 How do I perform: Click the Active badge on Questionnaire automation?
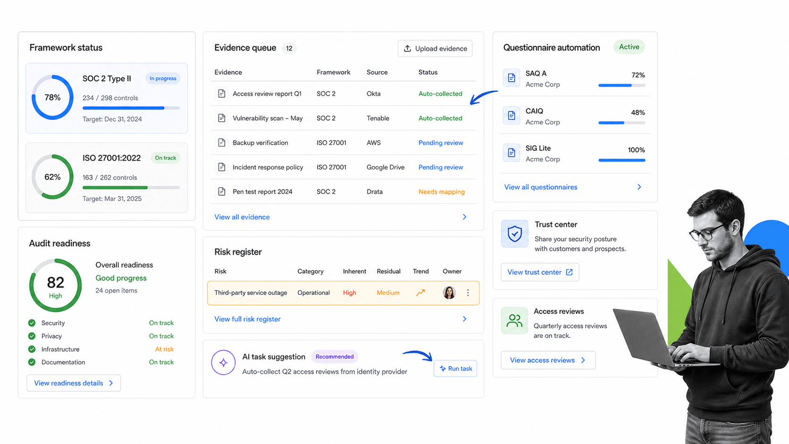[x=629, y=47]
